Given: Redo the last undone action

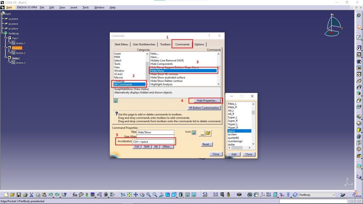Looking at the screenshot, I should point(57,195).
